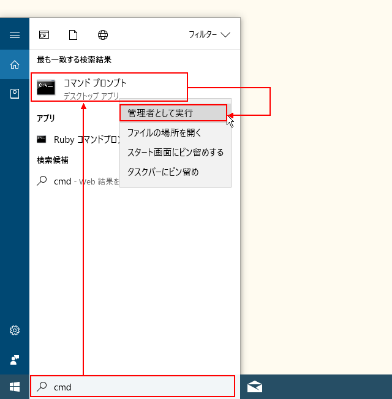The width and height of the screenshot is (392, 399).
Task: Click the Command Prompt app icon
Action: [46, 87]
